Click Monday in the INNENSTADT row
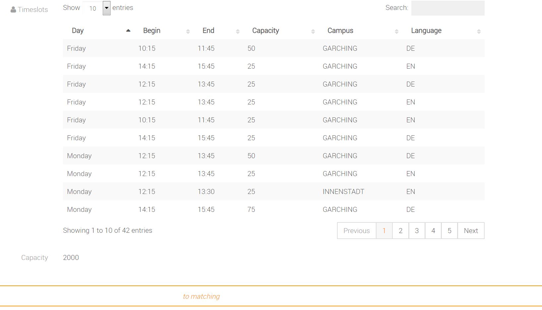542x310 pixels. pos(79,192)
